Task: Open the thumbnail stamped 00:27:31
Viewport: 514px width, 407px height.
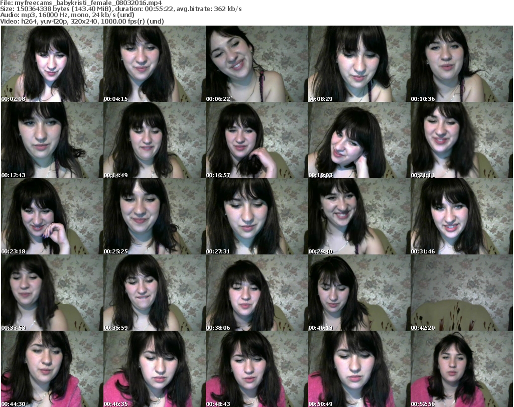Action: (x=256, y=217)
